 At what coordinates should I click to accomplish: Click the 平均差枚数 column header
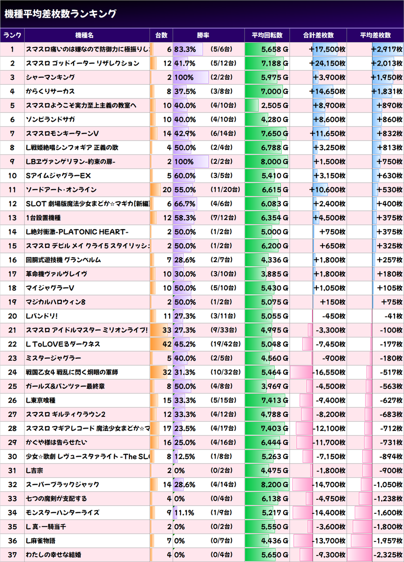coord(375,35)
